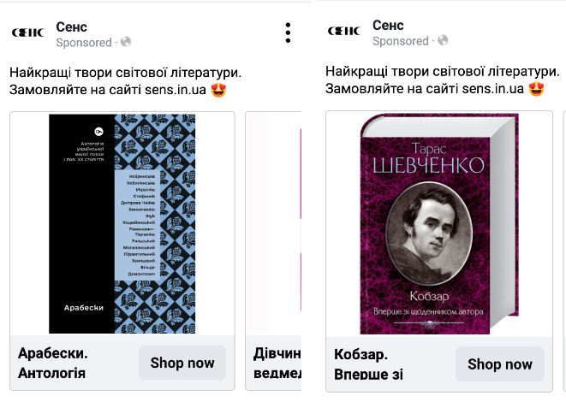Open the Кобзар Shevchenko book cover image
The height and width of the screenshot is (402, 566).
(x=439, y=223)
